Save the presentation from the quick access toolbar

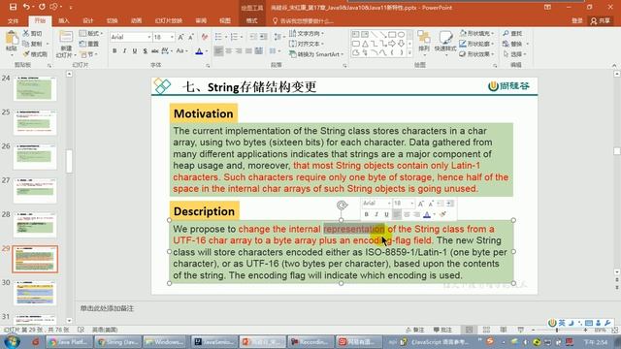point(13,7)
